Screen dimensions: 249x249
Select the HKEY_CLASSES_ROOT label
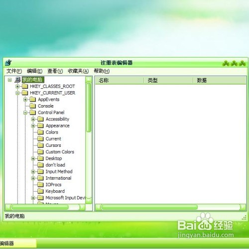coord(52,86)
